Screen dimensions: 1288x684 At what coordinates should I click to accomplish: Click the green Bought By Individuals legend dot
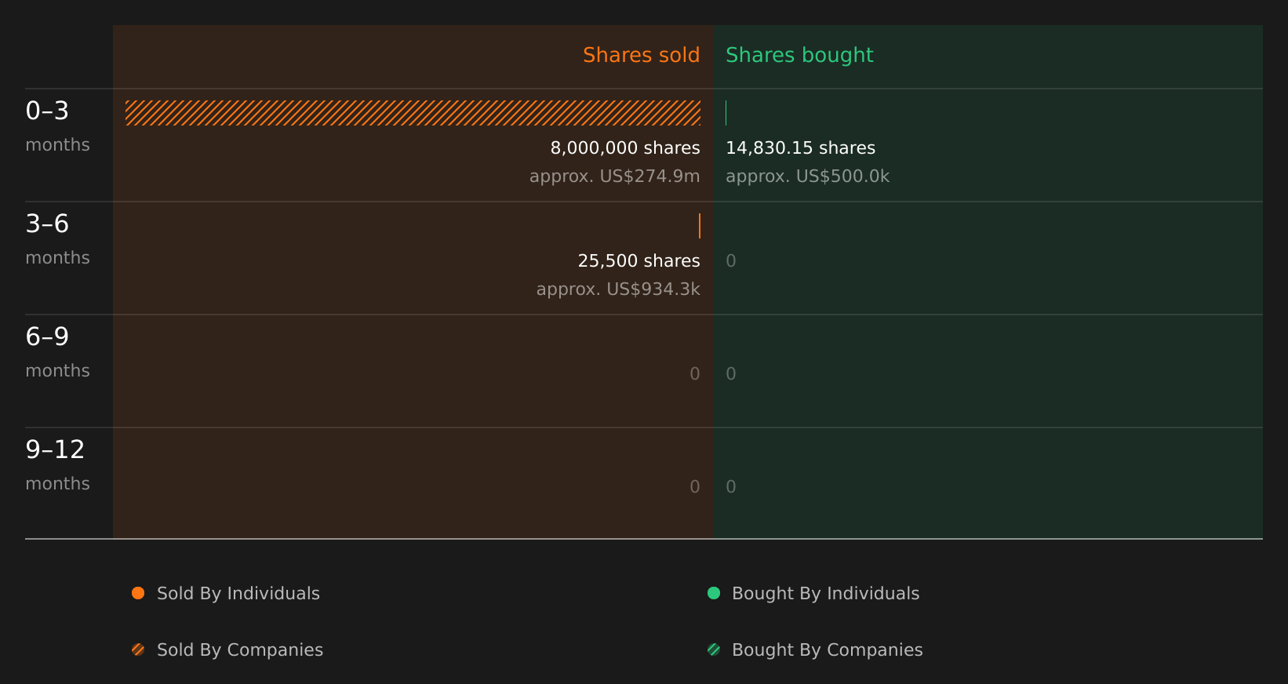(x=714, y=593)
